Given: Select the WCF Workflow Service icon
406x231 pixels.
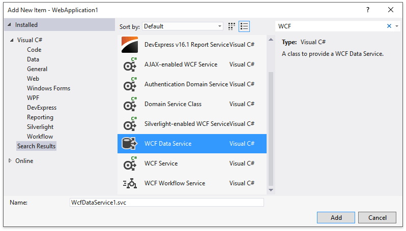Looking at the screenshot, I should pyautogui.click(x=130, y=183).
